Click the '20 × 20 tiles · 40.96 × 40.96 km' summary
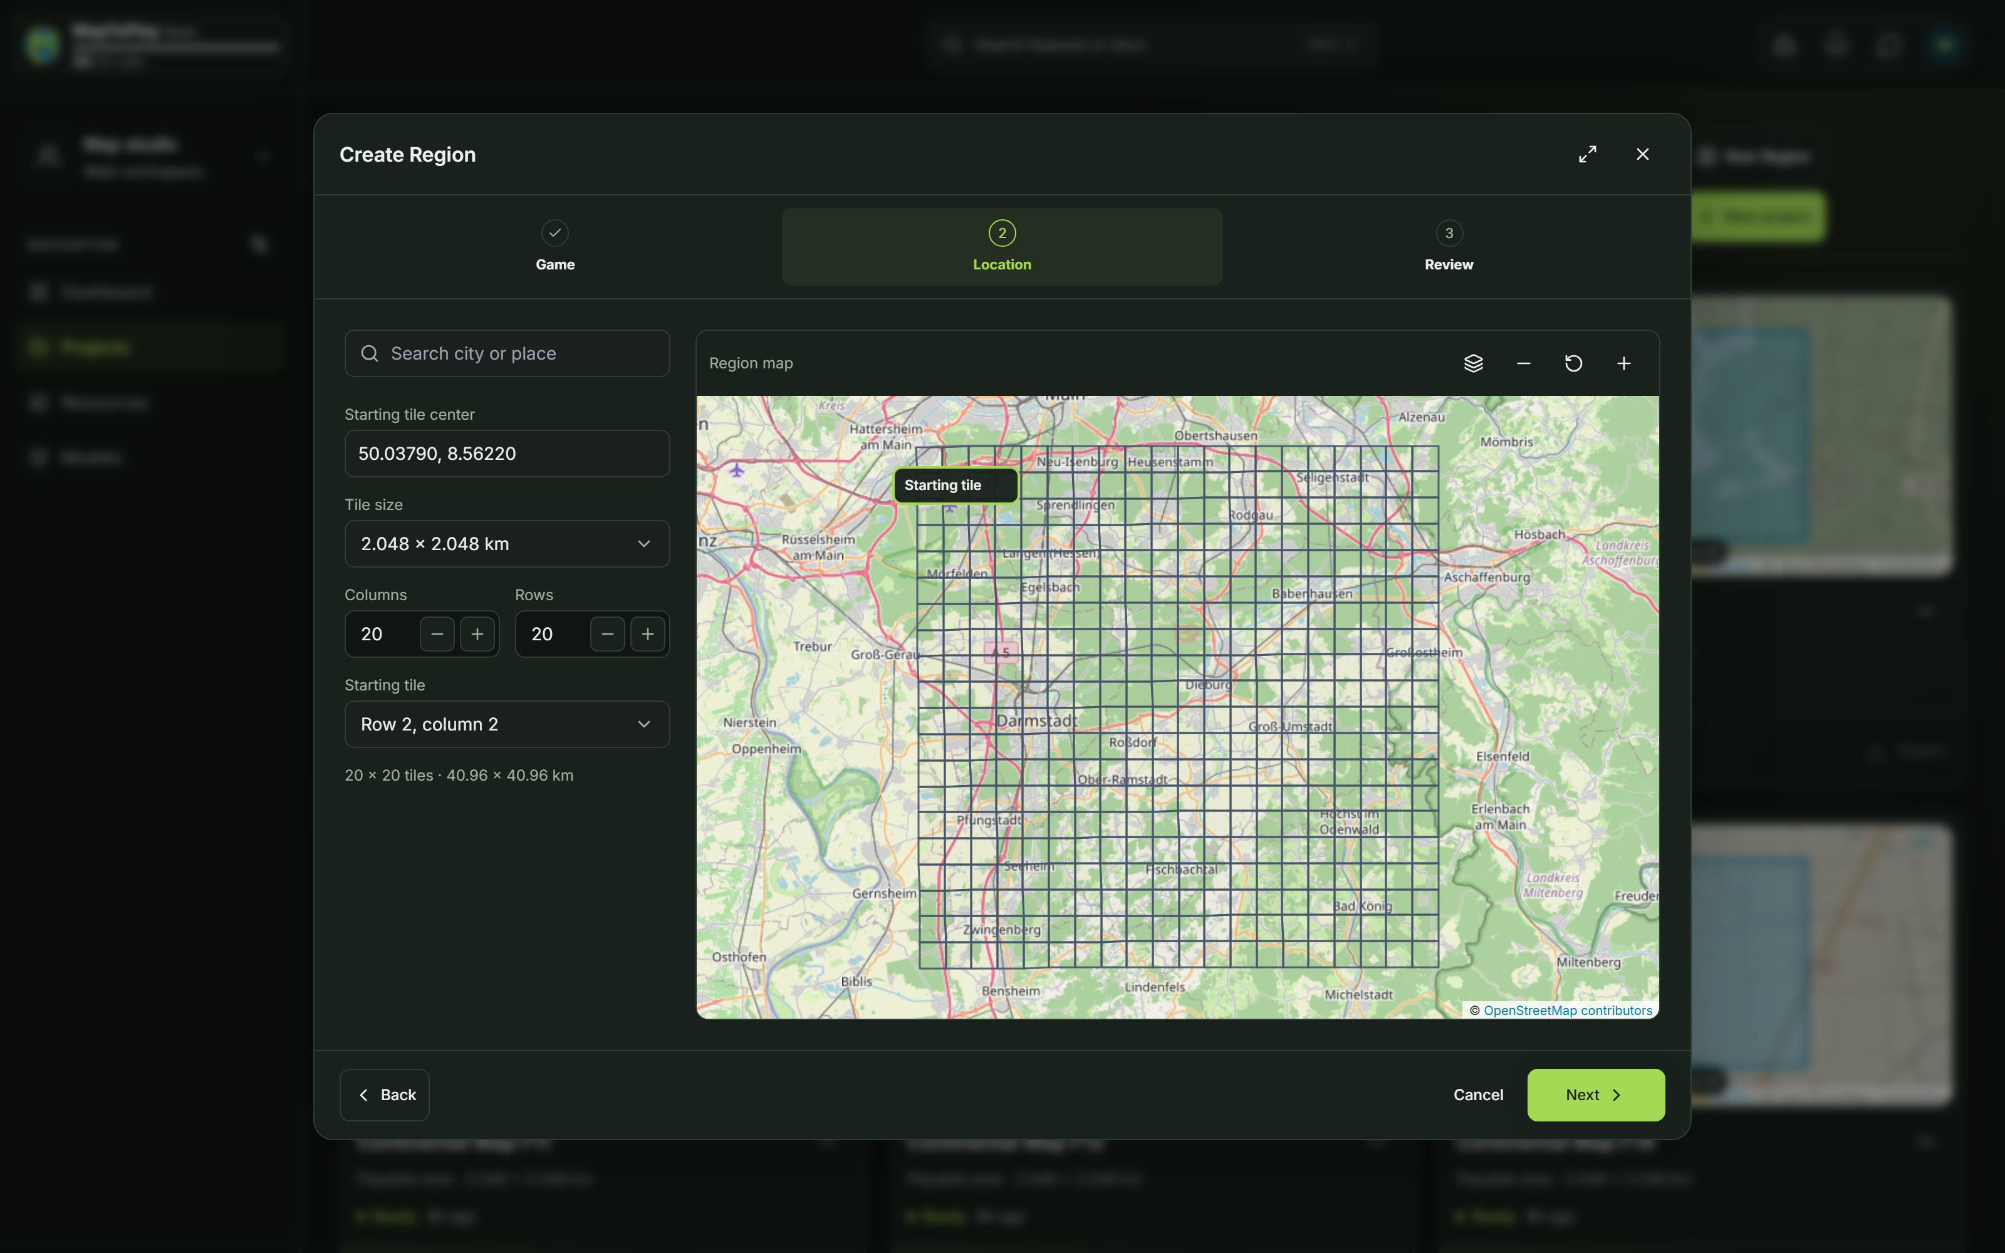Screen dimensions: 2005x1253 pos(459,776)
